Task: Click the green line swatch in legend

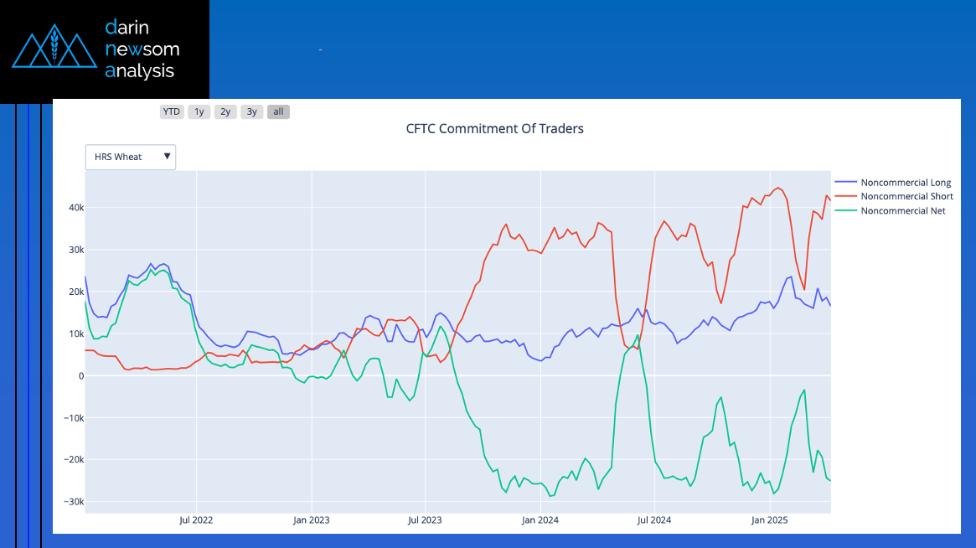Action: click(x=845, y=211)
